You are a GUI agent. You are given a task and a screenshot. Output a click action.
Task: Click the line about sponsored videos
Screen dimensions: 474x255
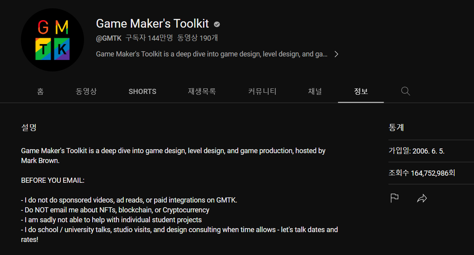(129, 200)
